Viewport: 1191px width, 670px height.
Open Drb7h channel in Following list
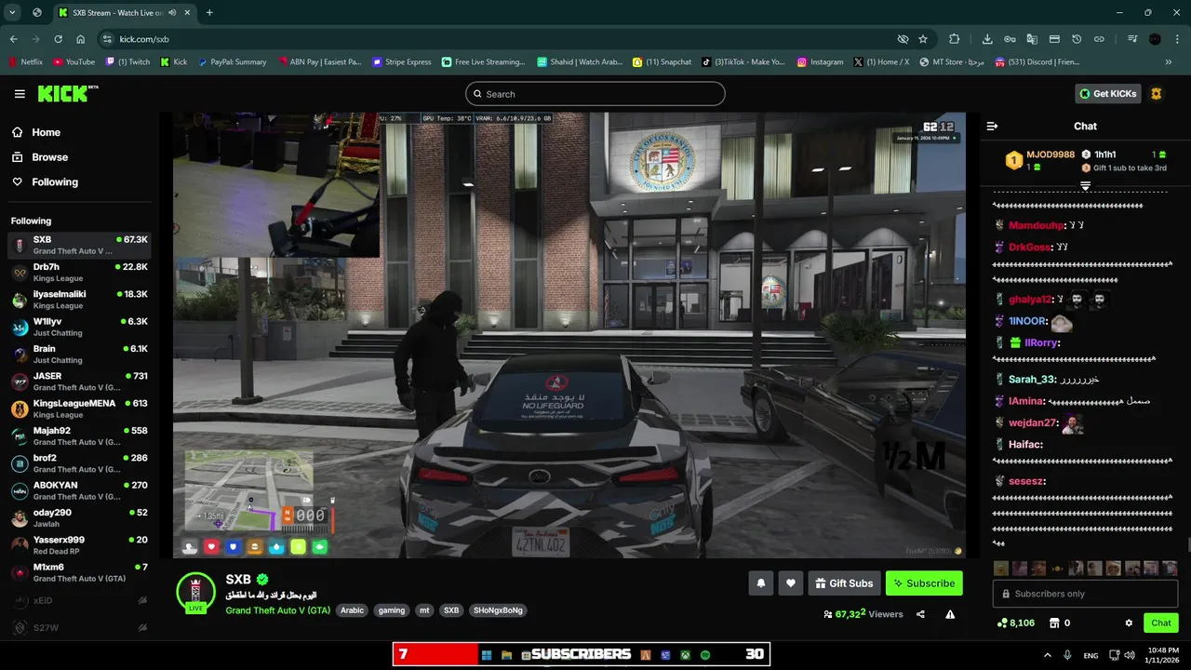coord(79,273)
